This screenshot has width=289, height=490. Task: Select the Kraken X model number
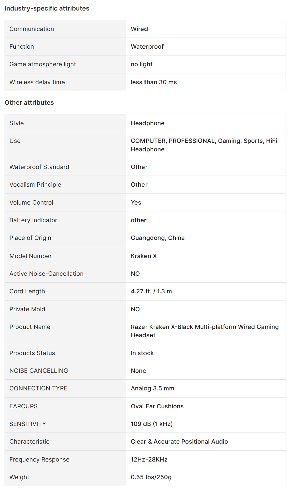click(x=144, y=256)
